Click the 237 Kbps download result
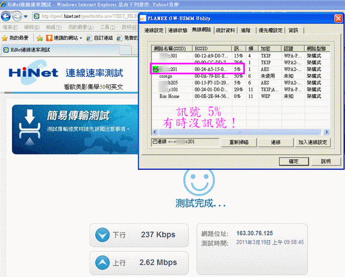Viewport: 345px width, 277px height. pos(158,235)
